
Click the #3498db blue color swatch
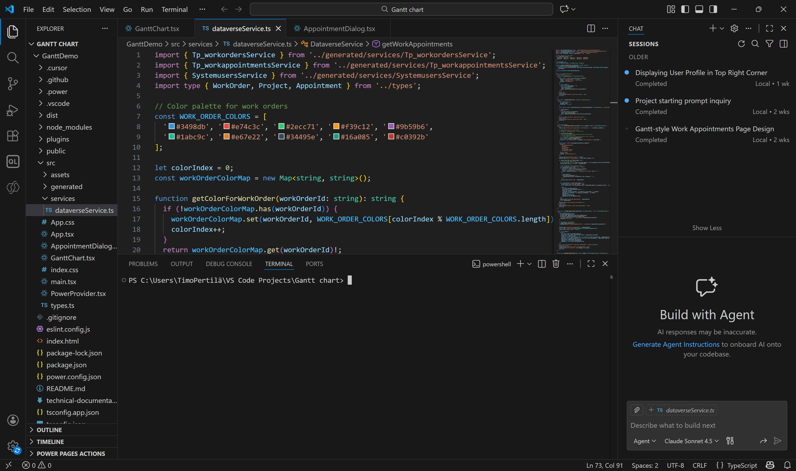[x=172, y=126]
